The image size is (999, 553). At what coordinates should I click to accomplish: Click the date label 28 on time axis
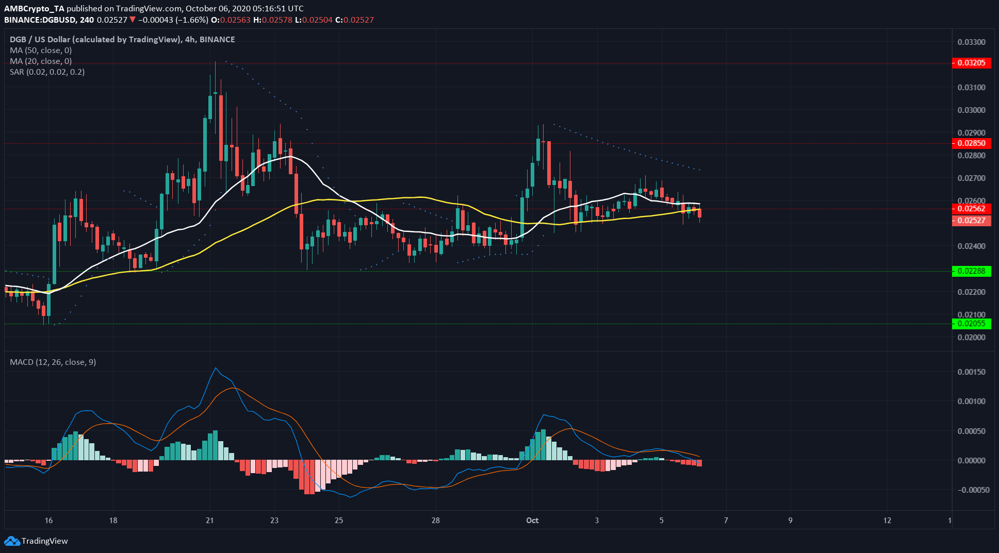pyautogui.click(x=436, y=520)
